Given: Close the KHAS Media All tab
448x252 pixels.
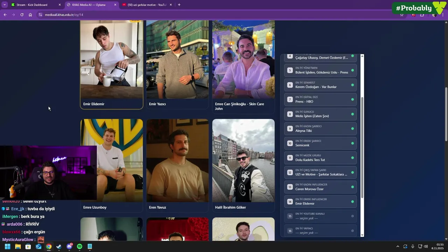Looking at the screenshot, I should click(115, 5).
